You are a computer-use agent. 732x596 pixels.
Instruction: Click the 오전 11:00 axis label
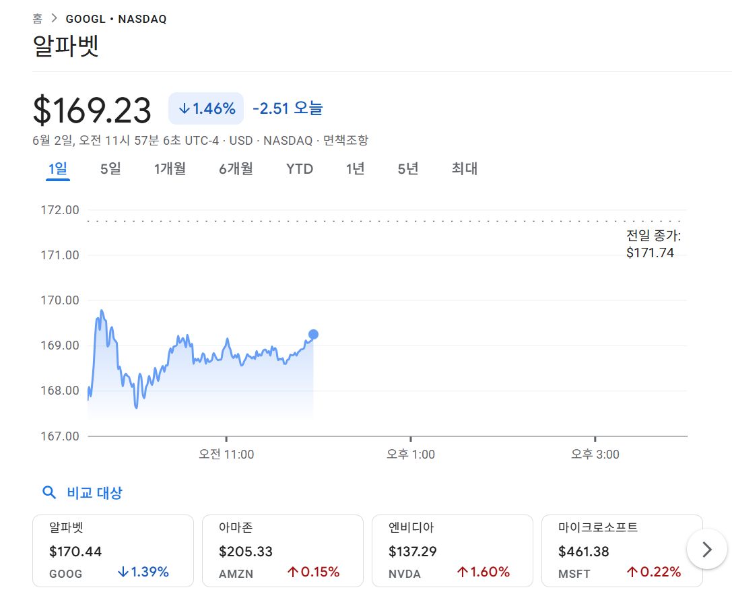226,454
